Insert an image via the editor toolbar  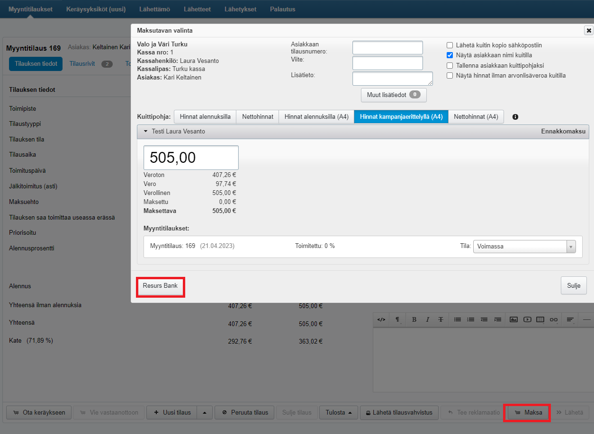coord(513,319)
